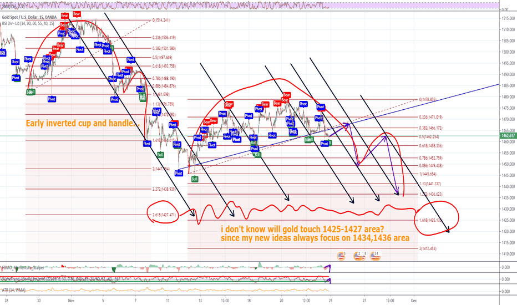517x305 pixels.
Task: Select the ATR (14, WMA) indicator label
Action: click(14, 290)
